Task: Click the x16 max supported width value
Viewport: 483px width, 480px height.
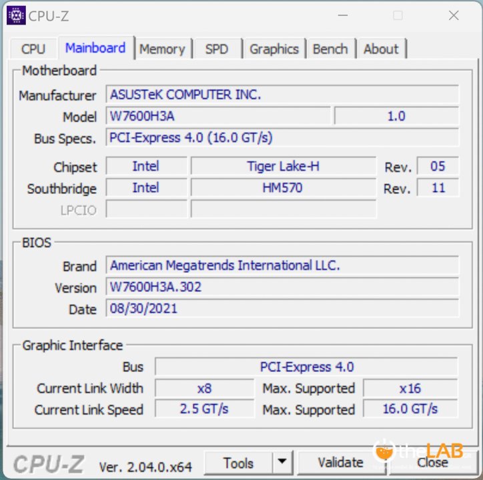Action: click(410, 388)
